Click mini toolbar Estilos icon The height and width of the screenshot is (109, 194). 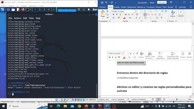(x=142, y=55)
